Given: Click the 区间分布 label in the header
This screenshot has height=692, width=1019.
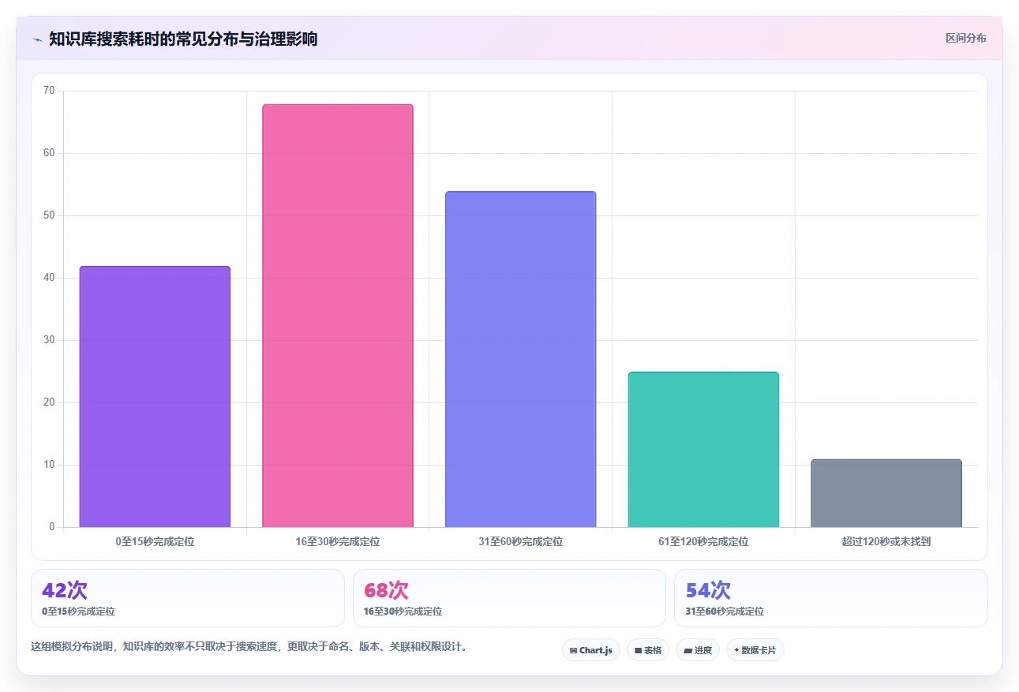Looking at the screenshot, I should click(965, 38).
